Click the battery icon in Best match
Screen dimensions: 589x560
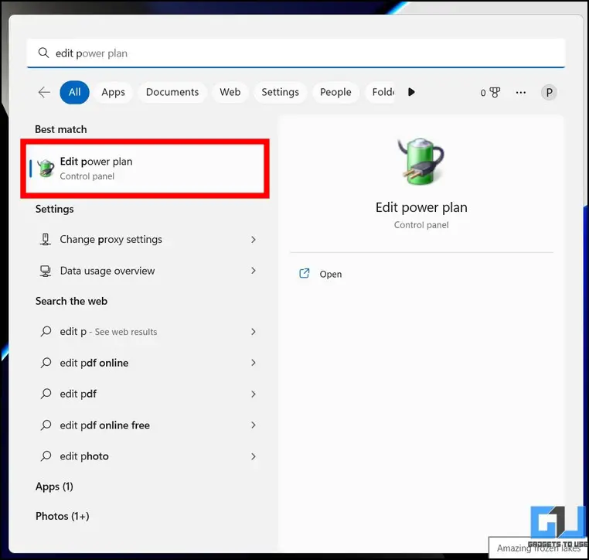(x=46, y=168)
